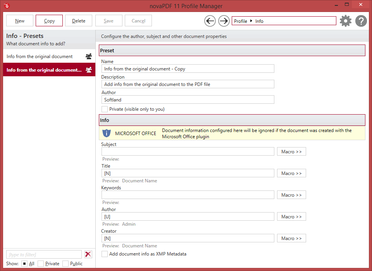Open settings via the gear icon
The image size is (372, 271).
pyautogui.click(x=346, y=21)
